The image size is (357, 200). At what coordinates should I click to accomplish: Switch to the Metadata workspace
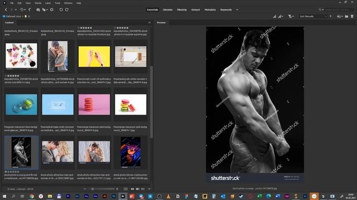[210, 10]
